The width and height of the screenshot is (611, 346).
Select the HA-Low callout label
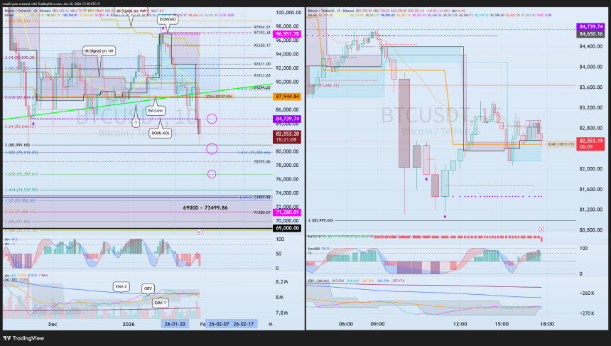pyautogui.click(x=155, y=111)
